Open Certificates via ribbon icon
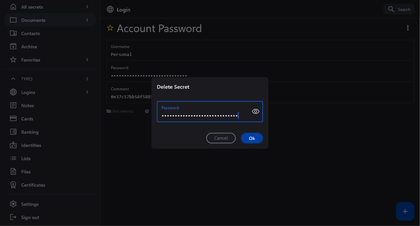Viewport: 420px width, 226px height. click(x=13, y=185)
